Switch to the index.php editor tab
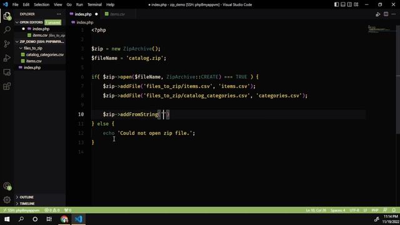The height and width of the screenshot is (225, 400). point(83,14)
